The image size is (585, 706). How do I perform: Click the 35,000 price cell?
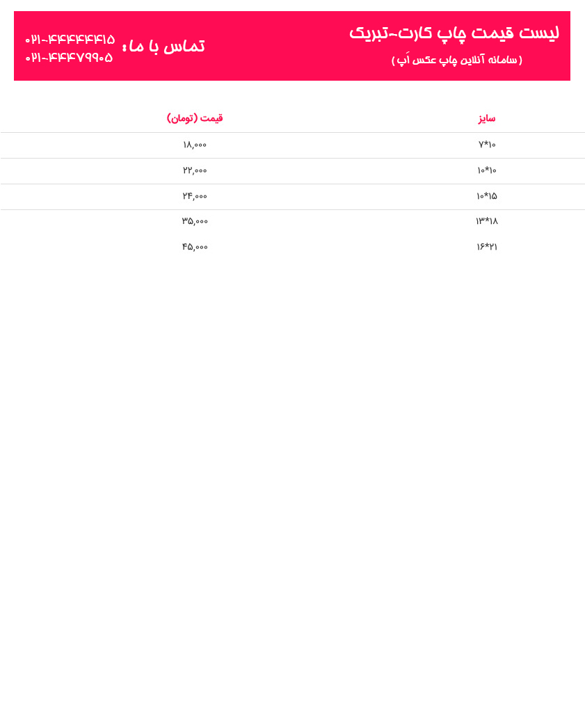pos(195,221)
